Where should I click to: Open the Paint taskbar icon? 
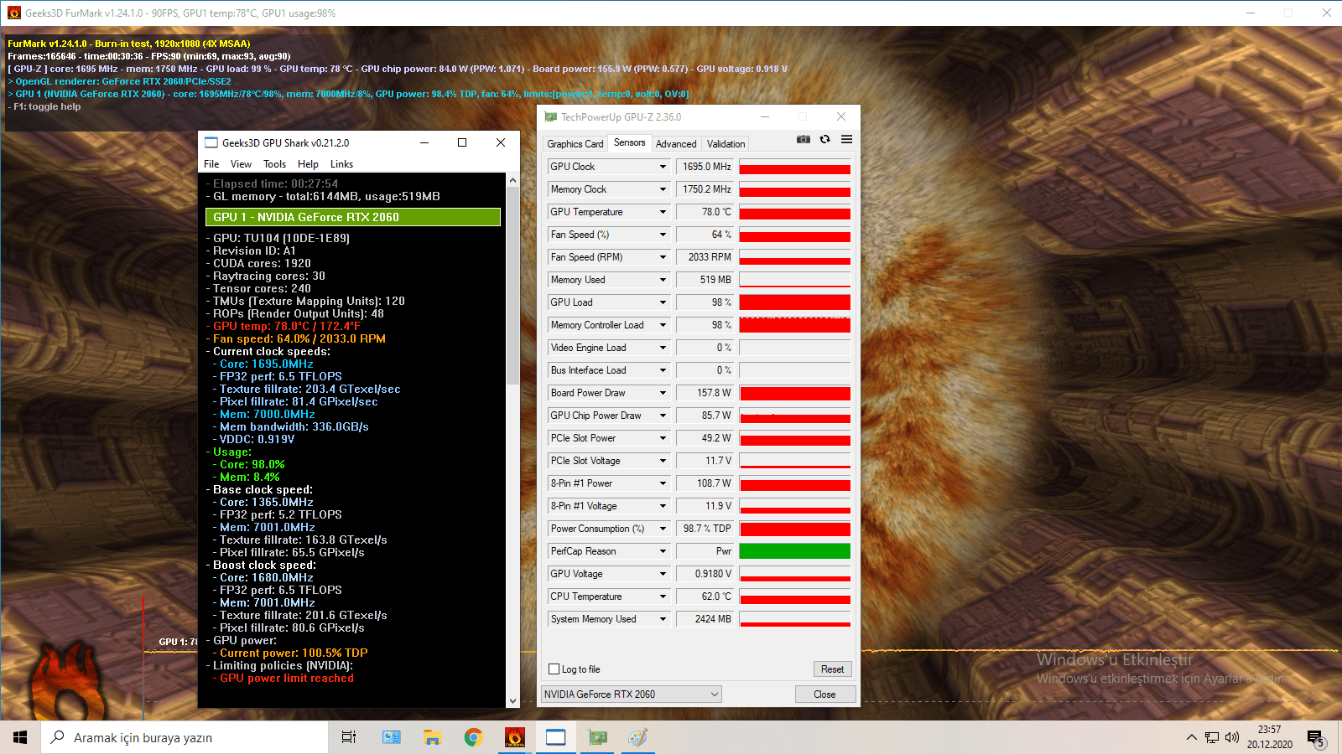(638, 737)
